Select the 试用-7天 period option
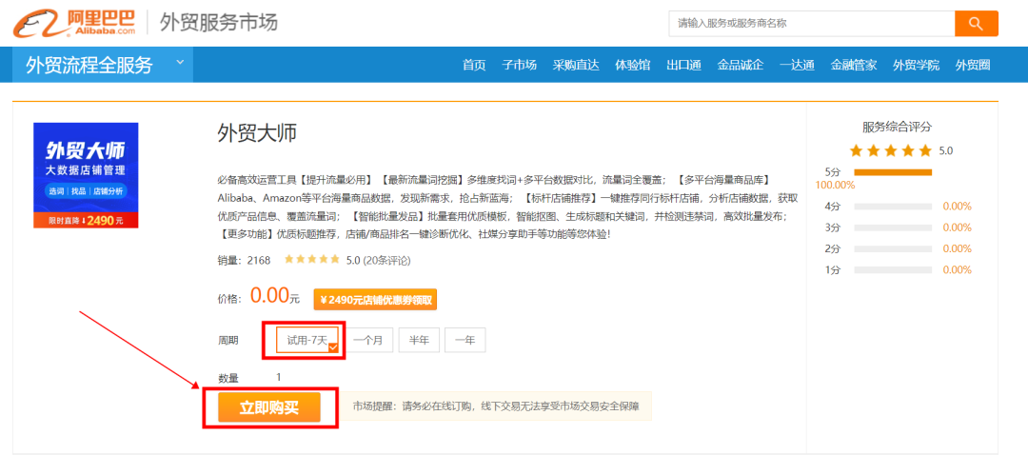 pyautogui.click(x=307, y=340)
